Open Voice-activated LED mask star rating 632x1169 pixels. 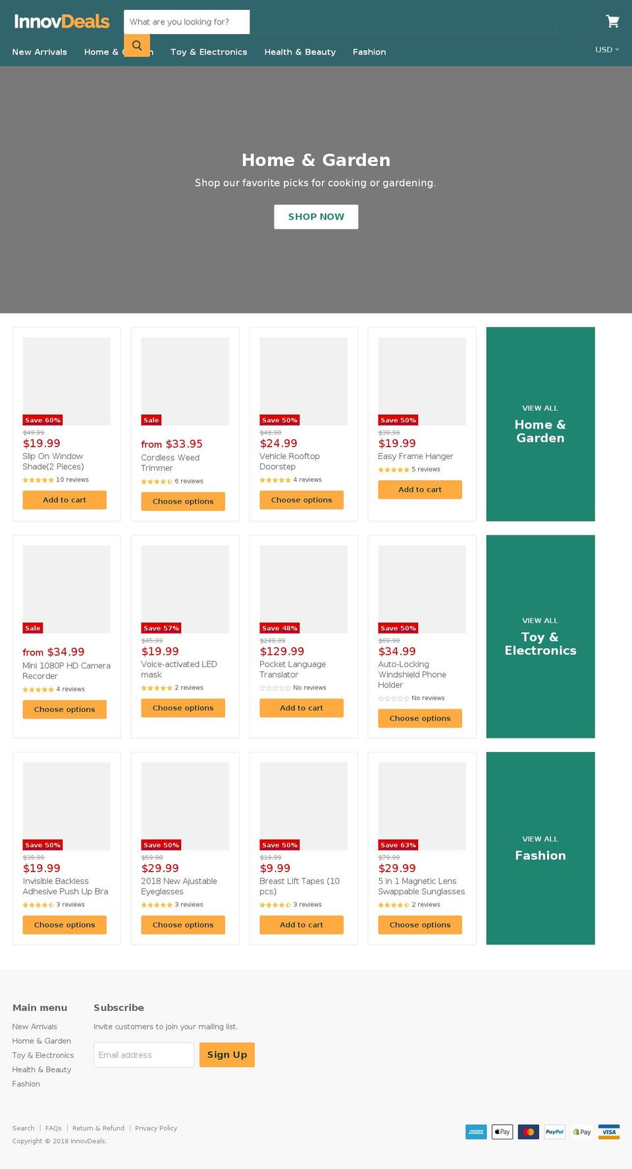pyautogui.click(x=157, y=688)
